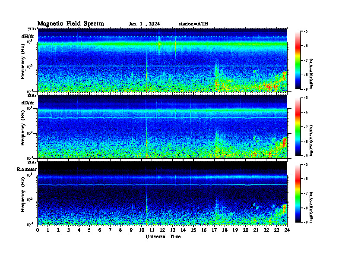
Task: Click the dD/dt spectrogram plot area
Action: pyautogui.click(x=162, y=127)
